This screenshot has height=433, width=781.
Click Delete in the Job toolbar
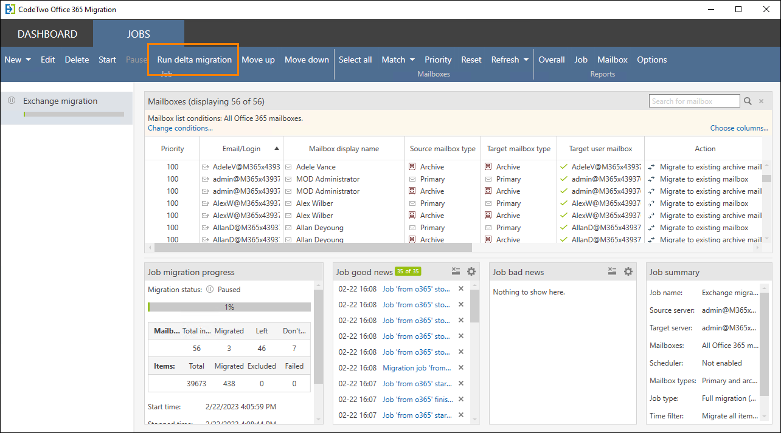click(x=77, y=60)
